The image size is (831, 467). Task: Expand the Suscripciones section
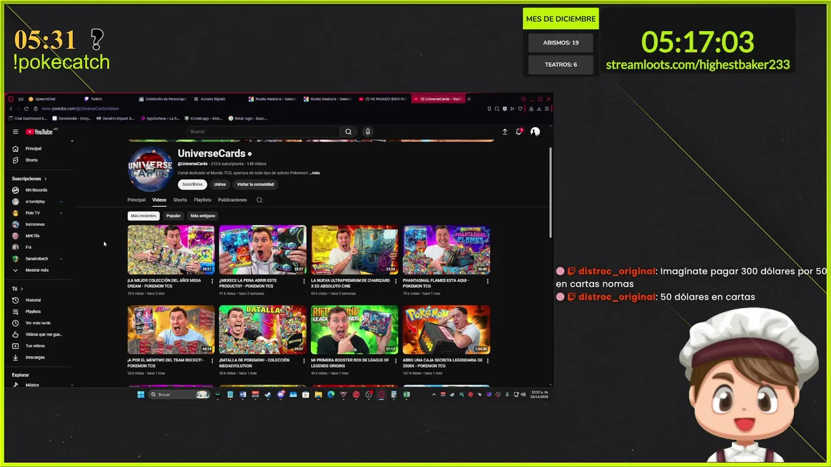point(29,178)
